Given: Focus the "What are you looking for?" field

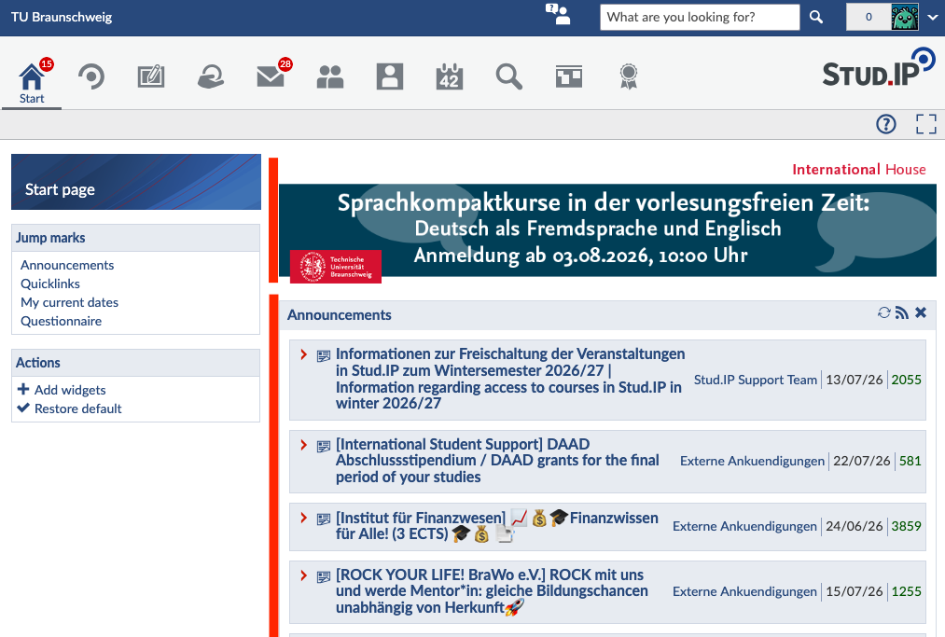Looking at the screenshot, I should tap(700, 17).
